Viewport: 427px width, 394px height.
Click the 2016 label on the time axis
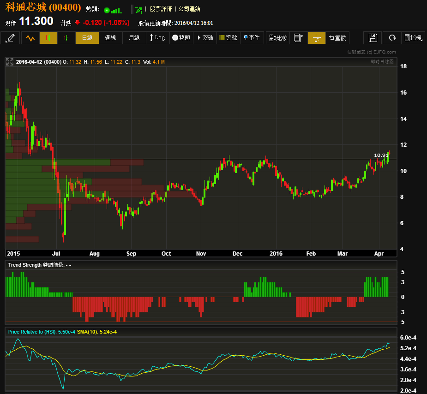[276, 254]
